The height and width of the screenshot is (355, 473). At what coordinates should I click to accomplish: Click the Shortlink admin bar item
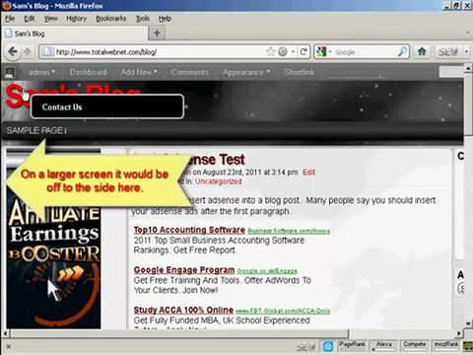click(300, 72)
